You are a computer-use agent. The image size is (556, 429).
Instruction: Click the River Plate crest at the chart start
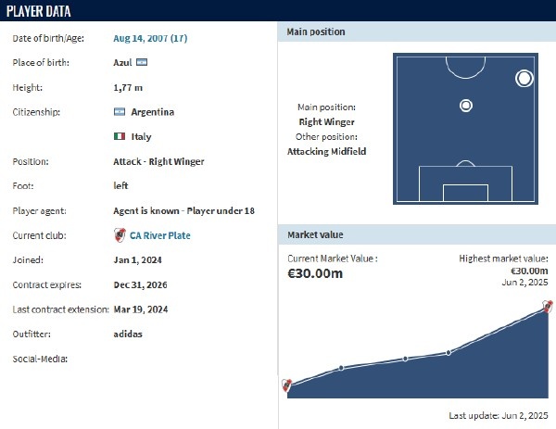tap(286, 385)
